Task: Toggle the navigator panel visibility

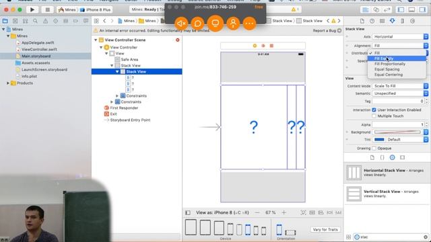Action: pyautogui.click(x=401, y=9)
